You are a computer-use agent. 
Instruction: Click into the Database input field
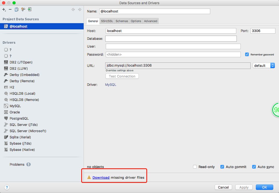[x=171, y=38]
